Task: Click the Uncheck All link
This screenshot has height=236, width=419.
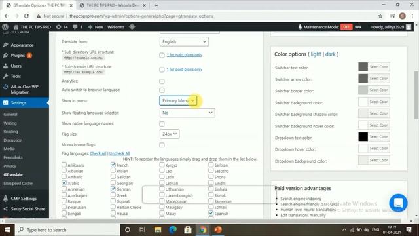Action: click(x=119, y=153)
